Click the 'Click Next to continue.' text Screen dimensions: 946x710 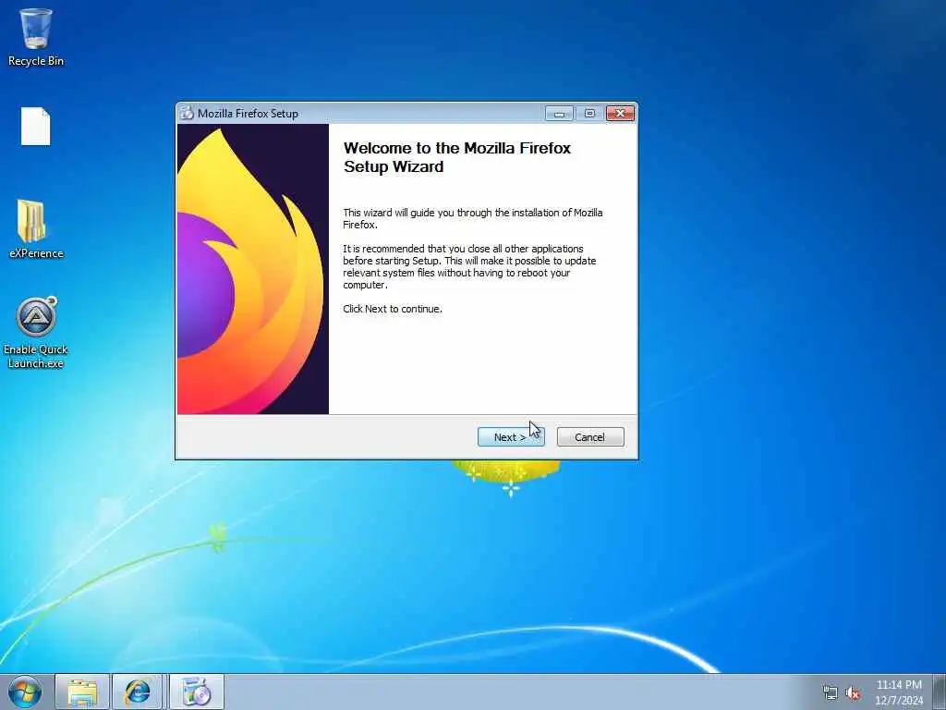coord(393,309)
